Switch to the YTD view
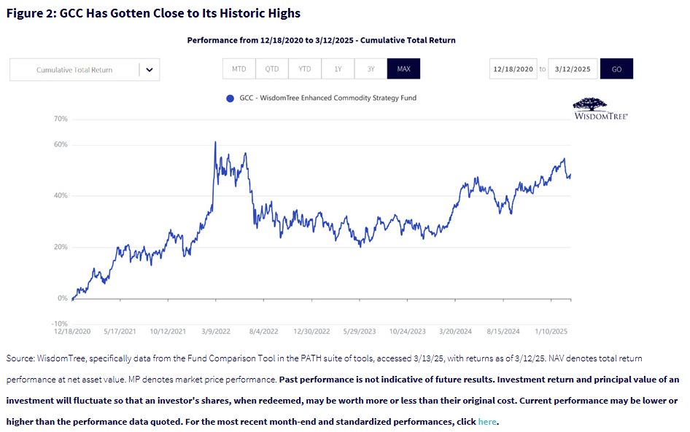The height and width of the screenshot is (432, 690). (x=304, y=68)
